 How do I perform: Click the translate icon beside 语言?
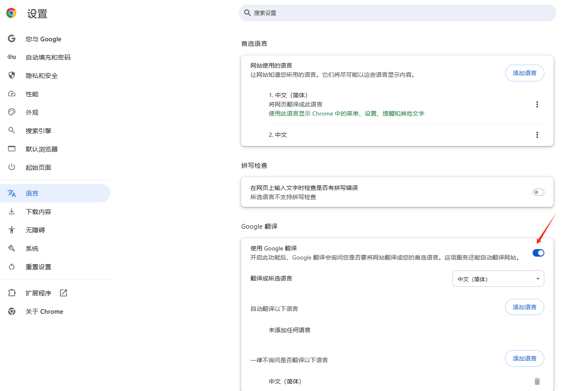(12, 193)
